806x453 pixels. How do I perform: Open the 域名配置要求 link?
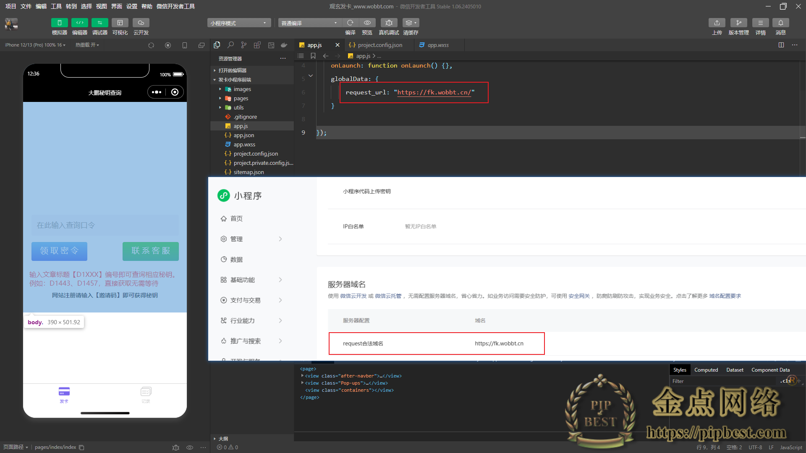pyautogui.click(x=725, y=296)
